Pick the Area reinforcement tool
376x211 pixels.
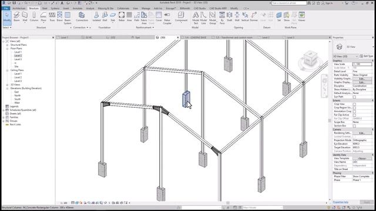tap(129, 17)
